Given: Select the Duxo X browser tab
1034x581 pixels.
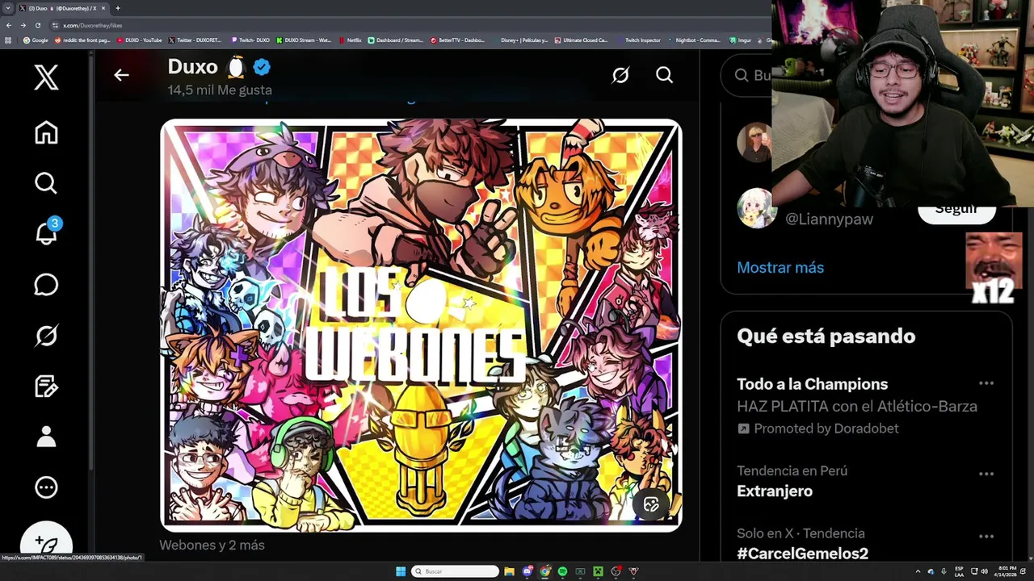Looking at the screenshot, I should point(63,8).
